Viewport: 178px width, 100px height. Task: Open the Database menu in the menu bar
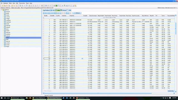[6, 3]
